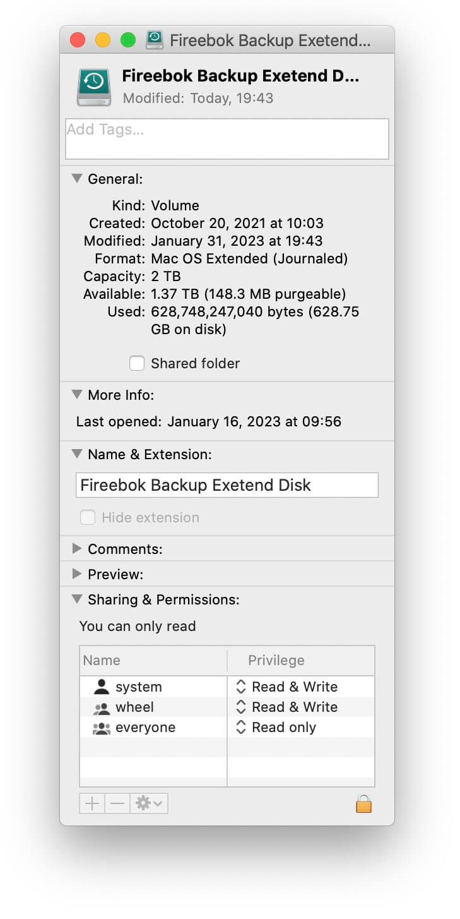Collapse the Name & Extension section
The image size is (460, 919).
click(x=77, y=454)
